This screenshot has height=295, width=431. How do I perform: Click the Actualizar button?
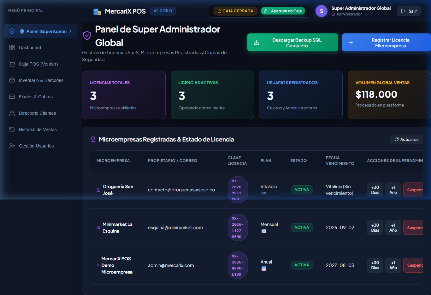pyautogui.click(x=407, y=139)
